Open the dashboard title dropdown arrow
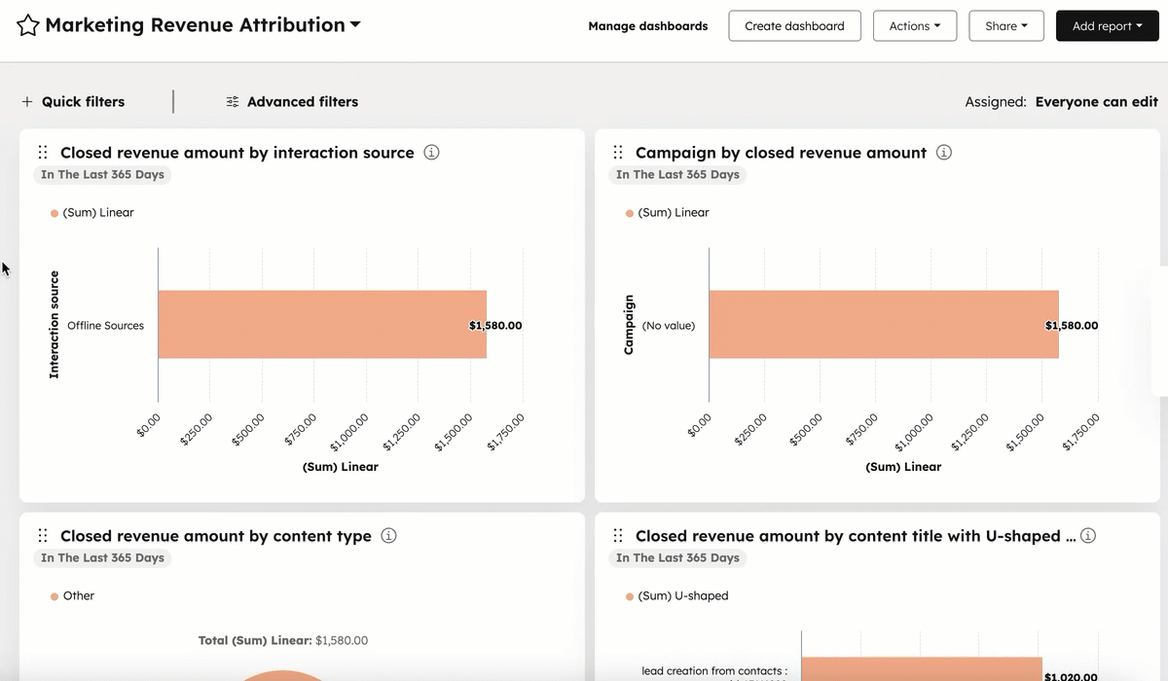The width and height of the screenshot is (1168, 681). point(353,24)
